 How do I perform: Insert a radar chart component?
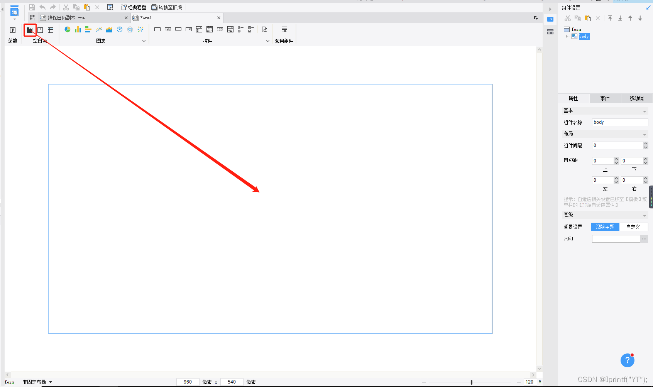(x=130, y=29)
